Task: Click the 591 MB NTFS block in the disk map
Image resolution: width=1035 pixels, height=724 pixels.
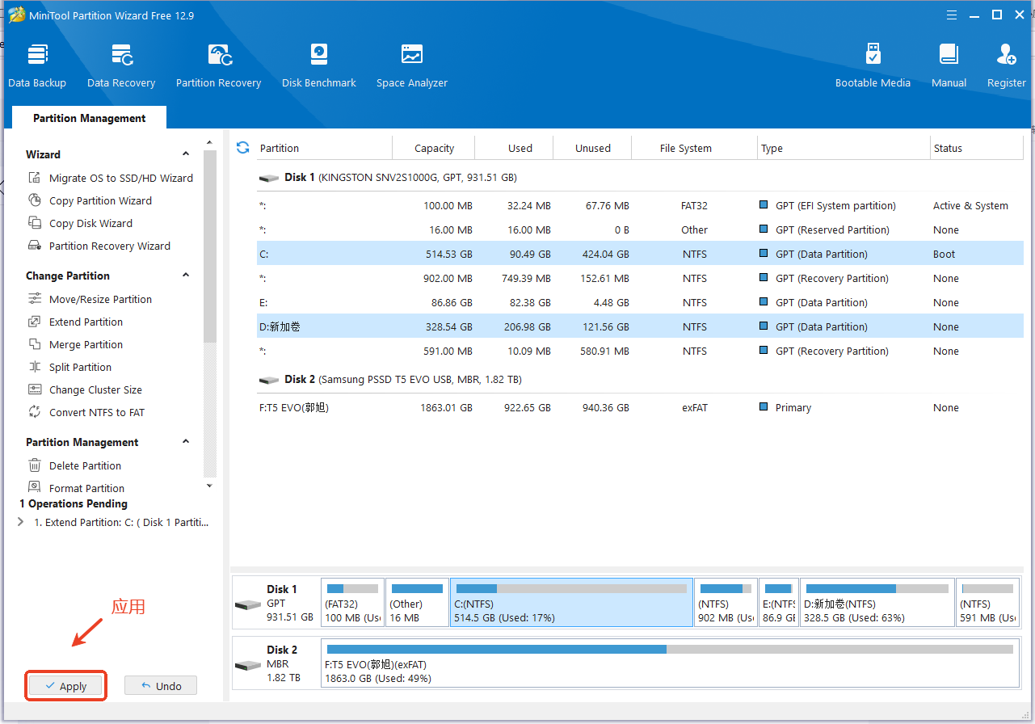Action: tap(987, 602)
